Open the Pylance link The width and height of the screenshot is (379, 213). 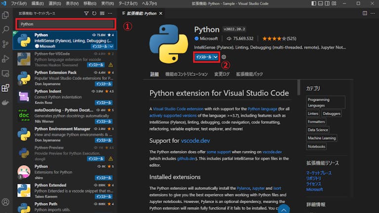coord(243,188)
